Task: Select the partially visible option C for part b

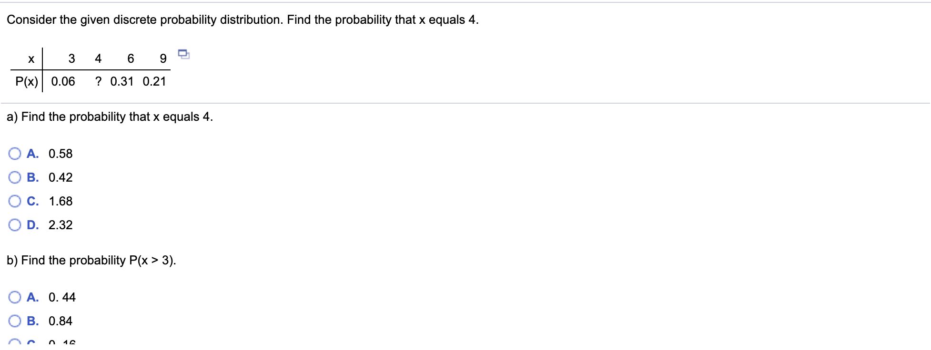Action: tap(15, 342)
